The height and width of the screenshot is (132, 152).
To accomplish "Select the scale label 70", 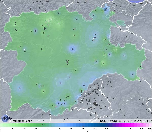I will (83, 129).
